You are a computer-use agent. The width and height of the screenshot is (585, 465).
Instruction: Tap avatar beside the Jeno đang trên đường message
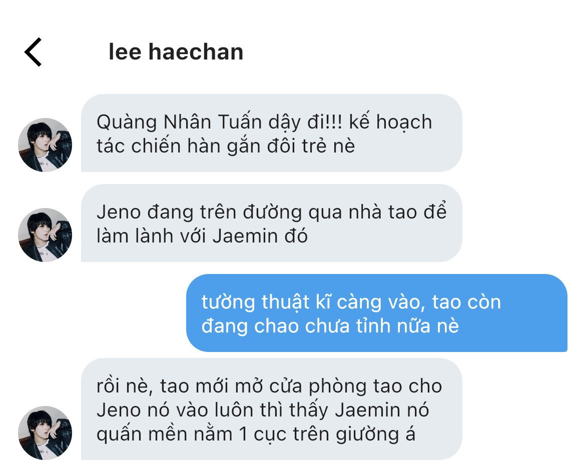[45, 235]
